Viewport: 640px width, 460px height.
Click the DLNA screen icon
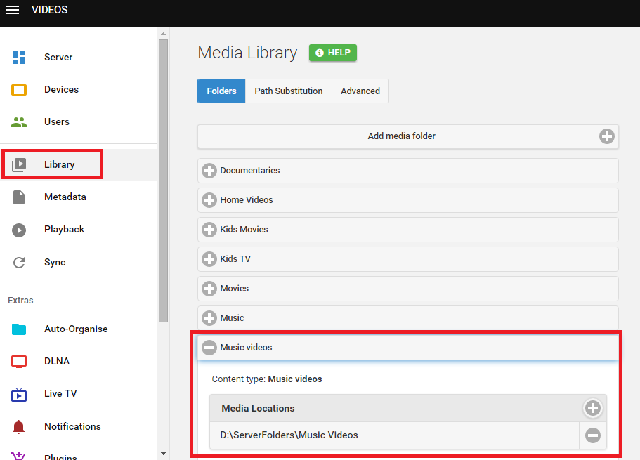pos(19,362)
